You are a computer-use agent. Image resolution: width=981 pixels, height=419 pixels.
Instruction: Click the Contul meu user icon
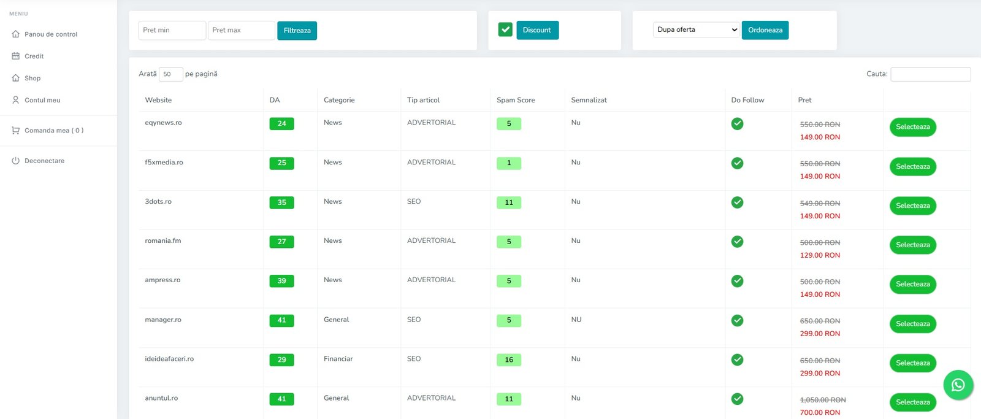[x=16, y=100]
